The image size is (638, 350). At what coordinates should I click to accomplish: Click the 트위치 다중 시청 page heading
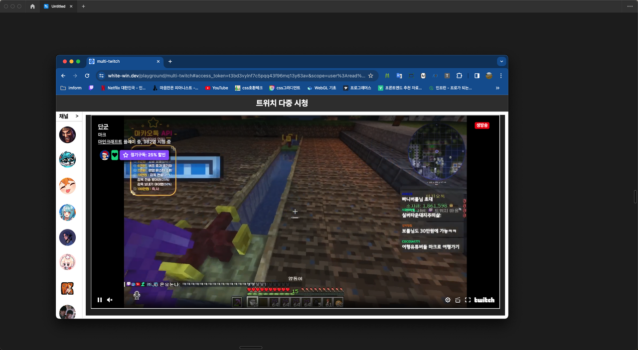coord(282,103)
